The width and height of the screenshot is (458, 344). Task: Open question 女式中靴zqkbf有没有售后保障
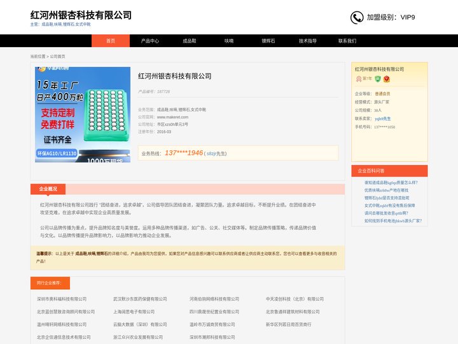[389, 205]
